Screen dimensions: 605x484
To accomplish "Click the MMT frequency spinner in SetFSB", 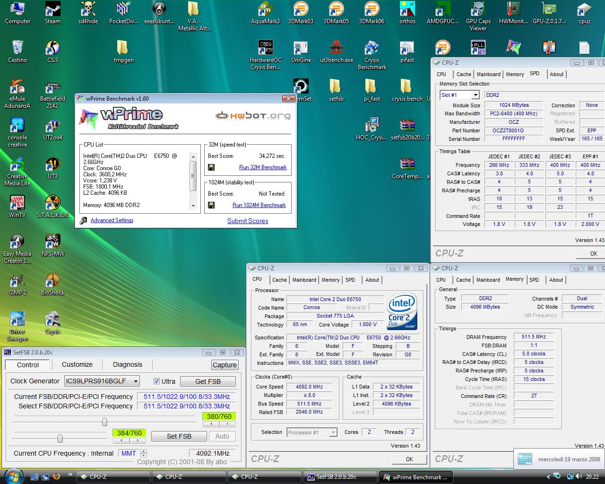I will pos(144,453).
